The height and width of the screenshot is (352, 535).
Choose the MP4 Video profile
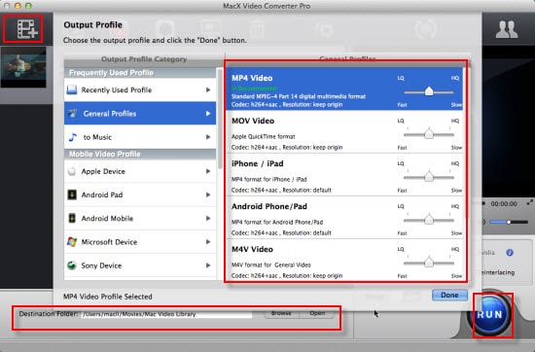point(344,88)
